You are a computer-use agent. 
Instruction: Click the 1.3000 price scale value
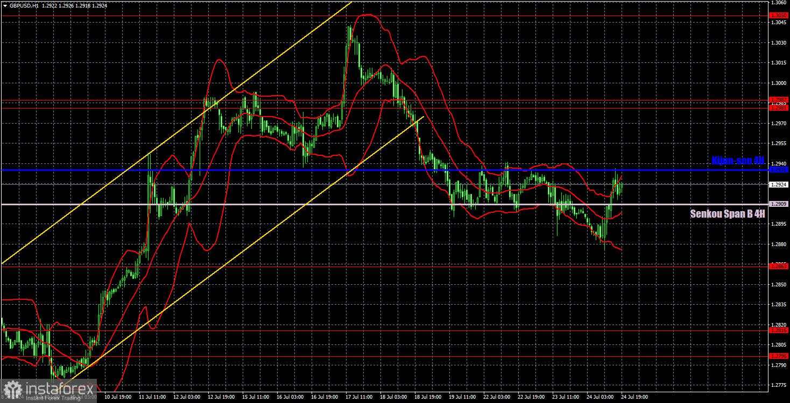pos(779,83)
